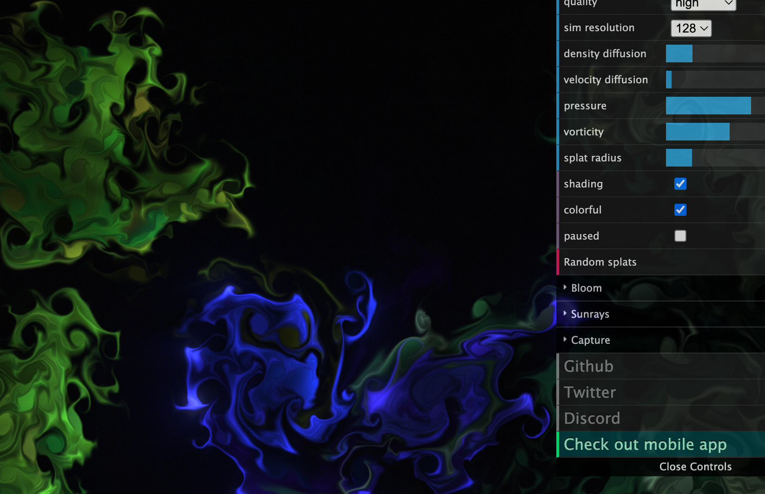This screenshot has height=494, width=765.
Task: Click Close Controls
Action: point(660,467)
